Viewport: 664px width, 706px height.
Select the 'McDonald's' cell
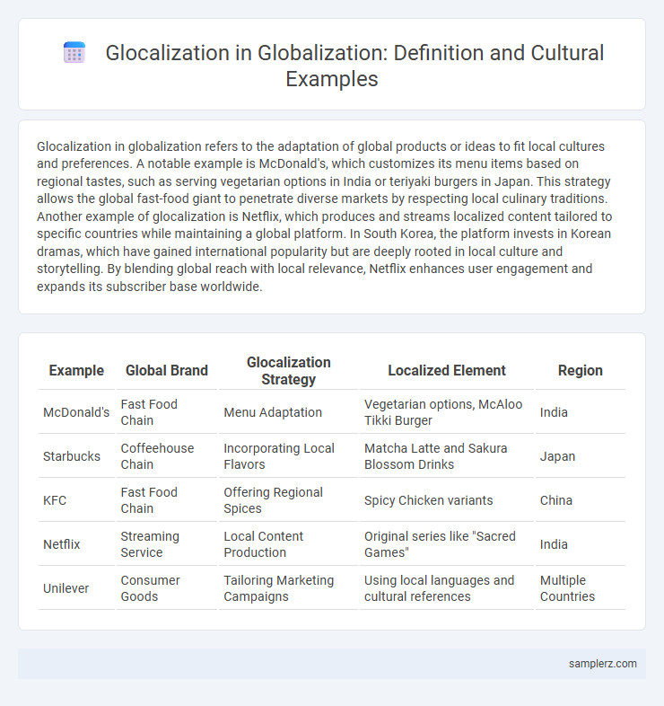click(76, 412)
